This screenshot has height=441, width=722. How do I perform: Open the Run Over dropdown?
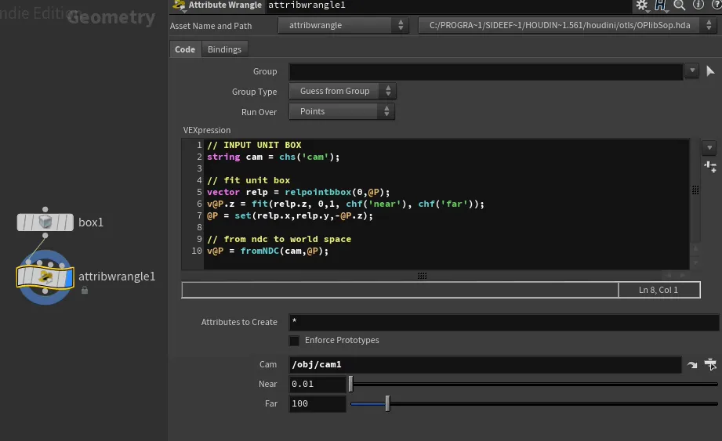342,112
